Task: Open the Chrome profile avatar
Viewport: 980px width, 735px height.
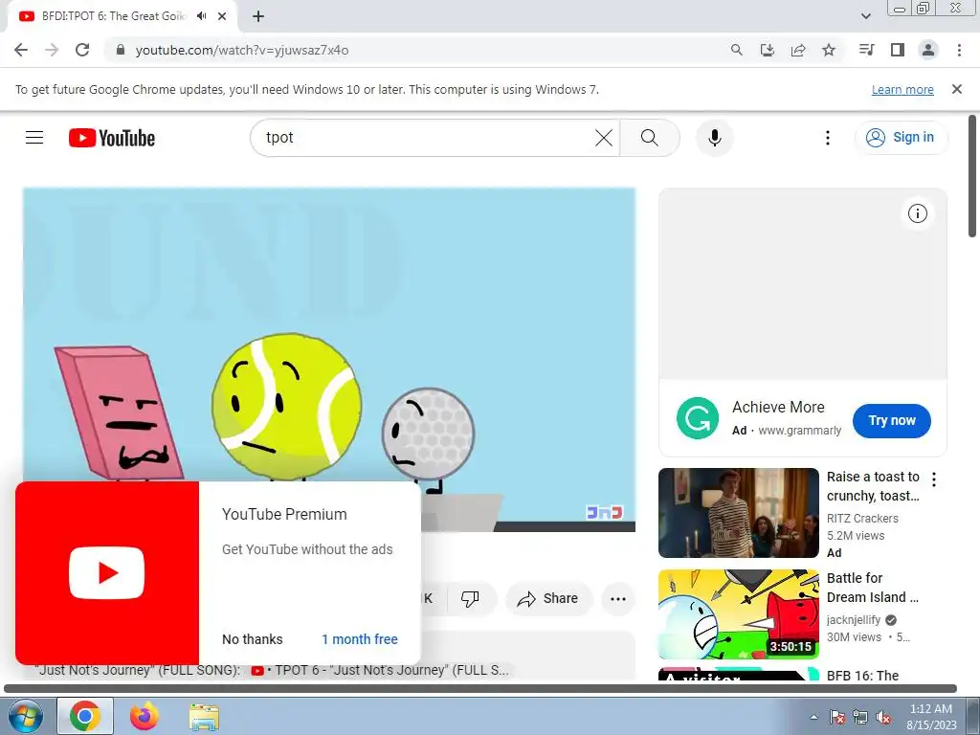Action: (x=928, y=50)
